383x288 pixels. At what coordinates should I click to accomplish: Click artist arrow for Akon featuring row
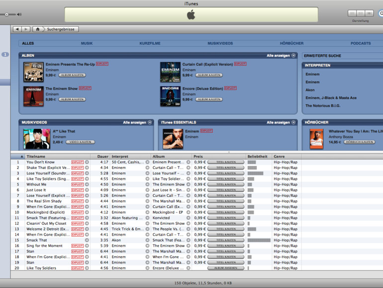[148, 218]
